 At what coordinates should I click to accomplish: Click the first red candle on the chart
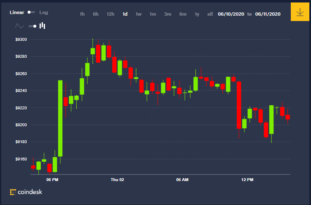[33, 167]
